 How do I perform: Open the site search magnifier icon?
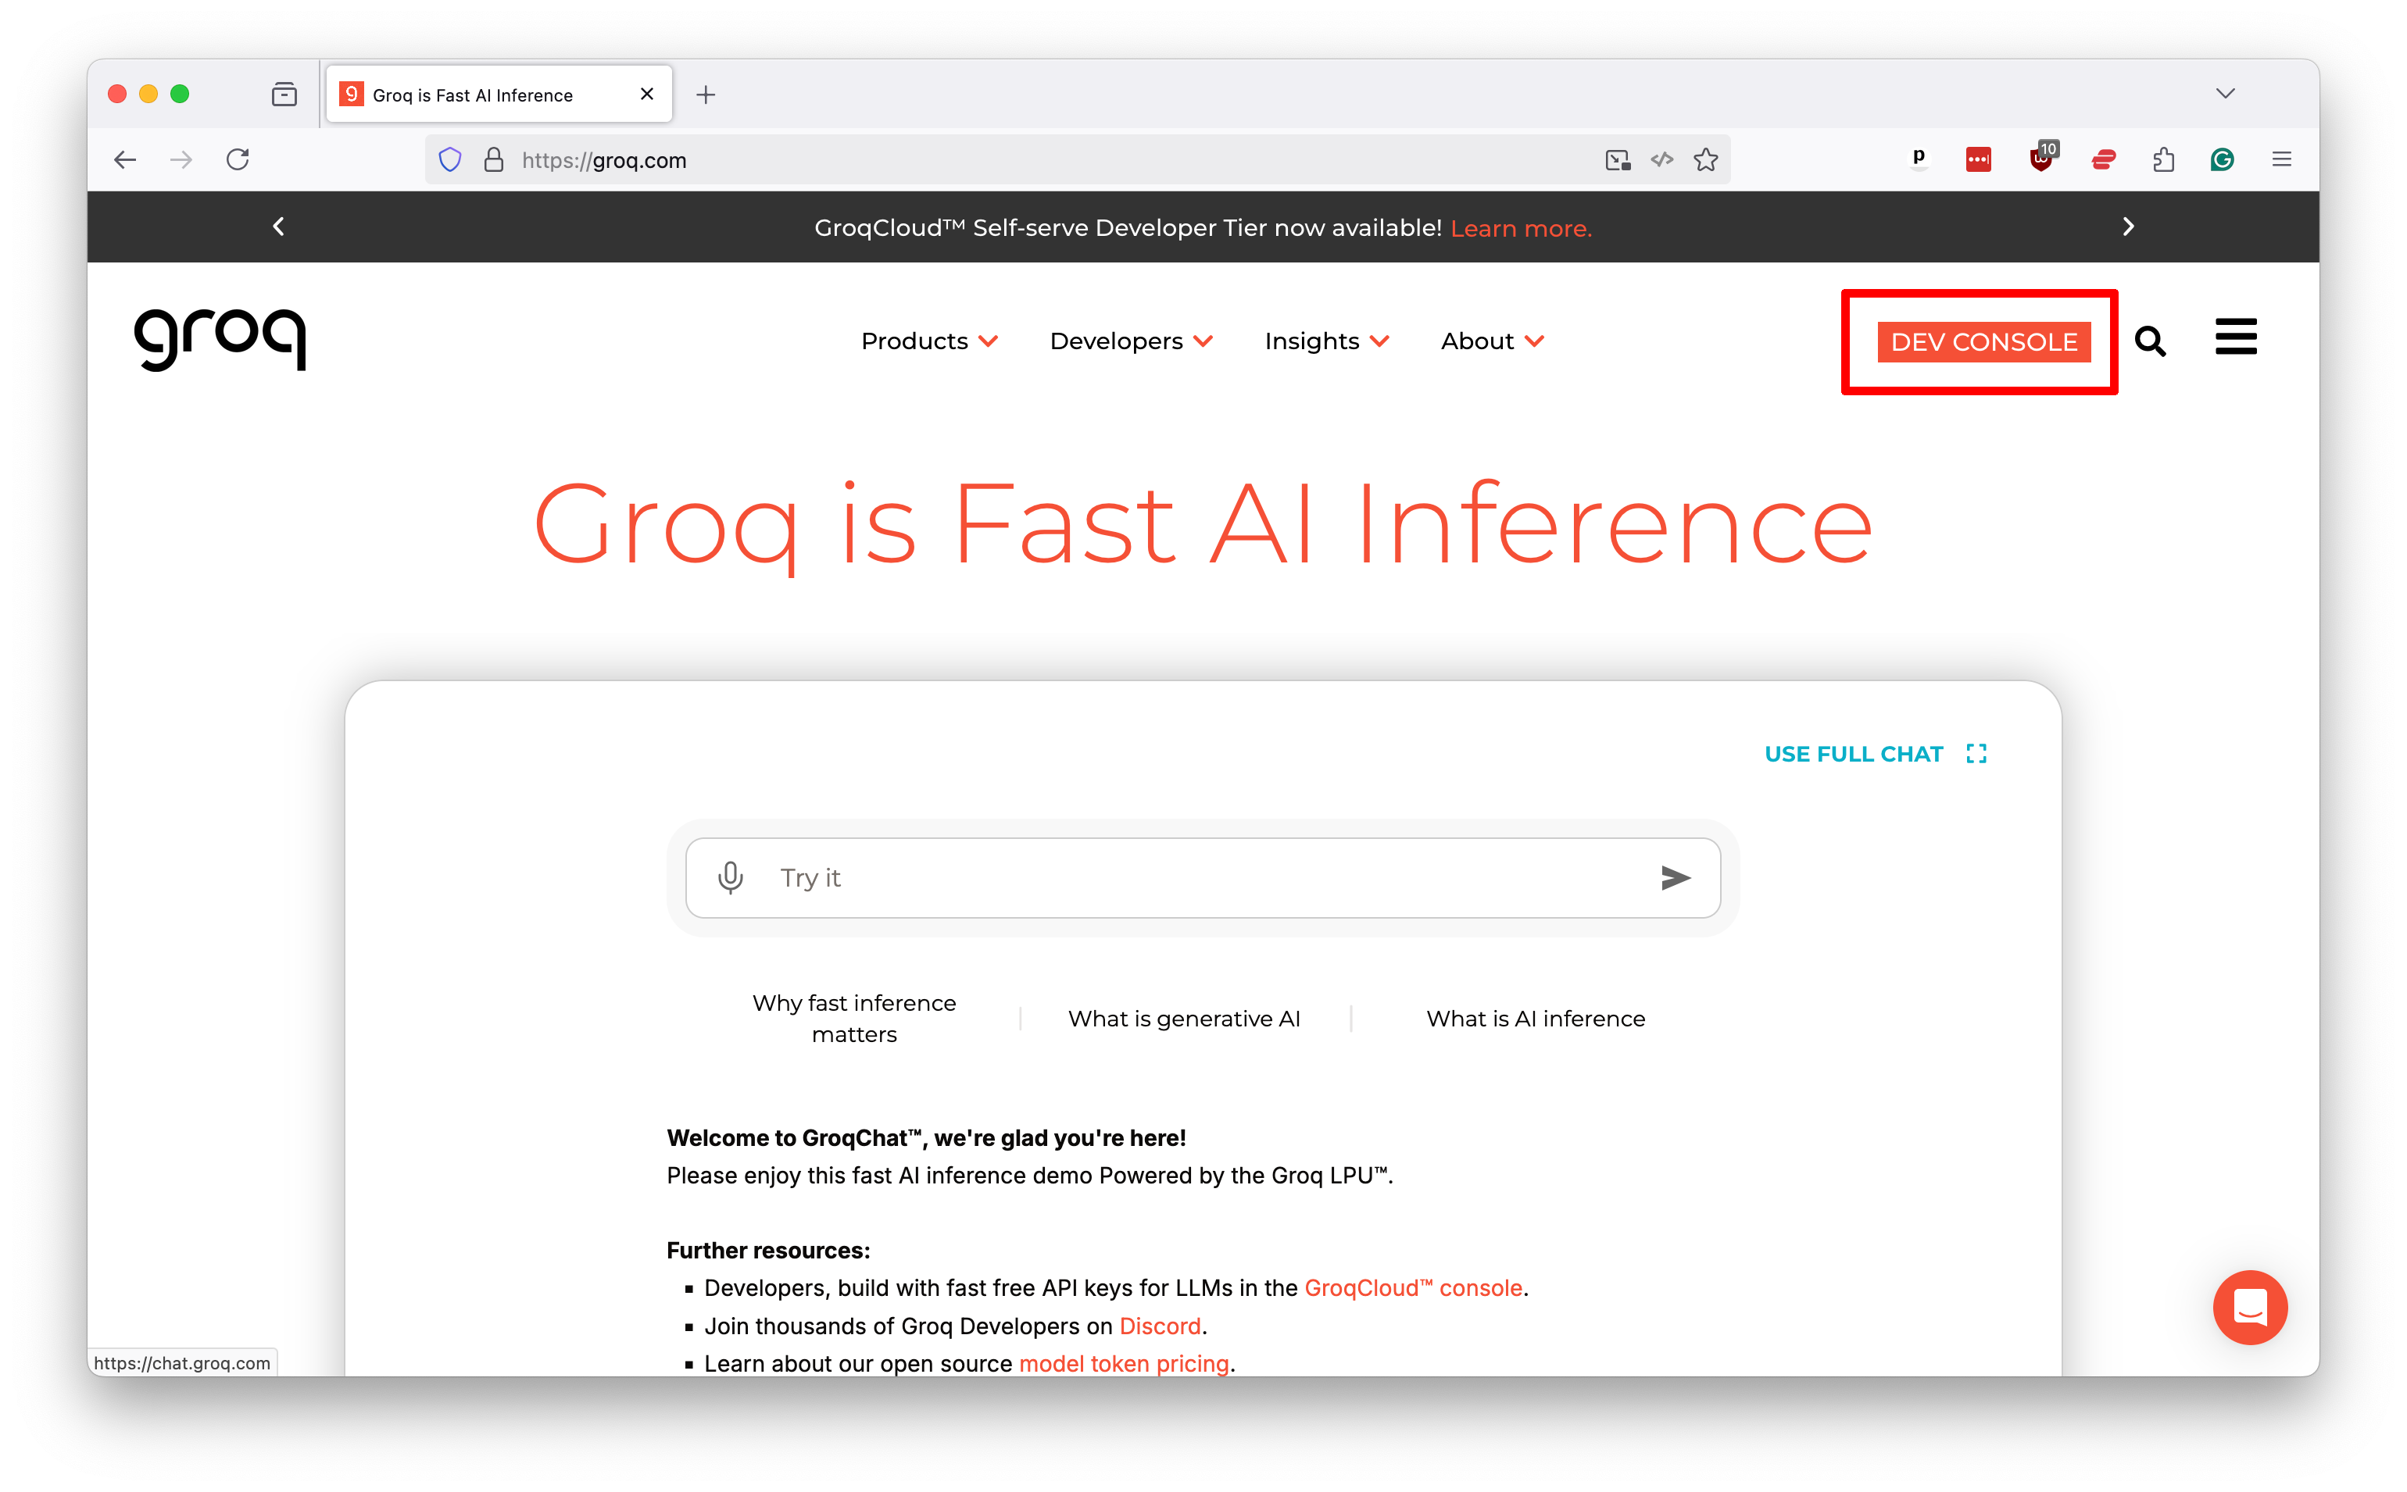point(2149,341)
